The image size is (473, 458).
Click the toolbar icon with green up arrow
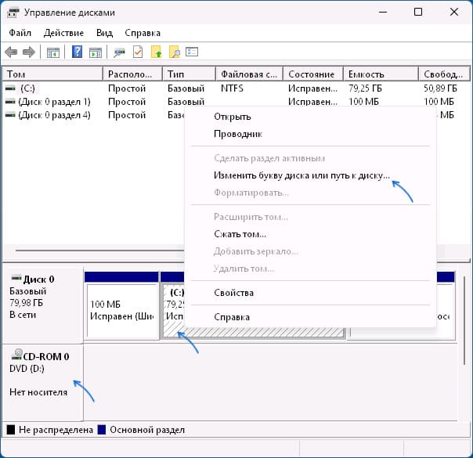pos(157,52)
